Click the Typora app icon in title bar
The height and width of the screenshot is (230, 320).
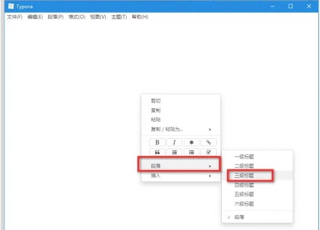11,6
